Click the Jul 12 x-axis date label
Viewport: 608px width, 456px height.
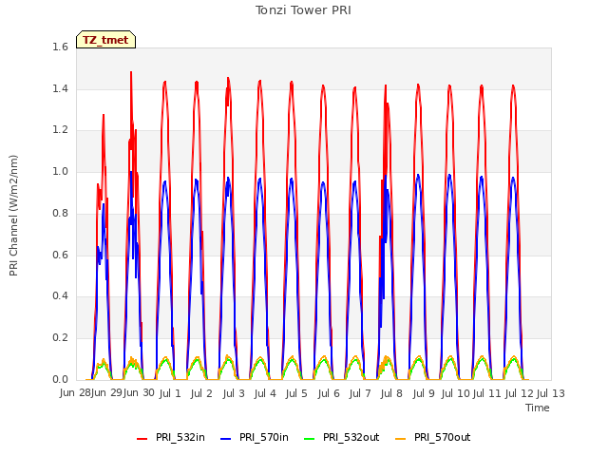(x=520, y=393)
